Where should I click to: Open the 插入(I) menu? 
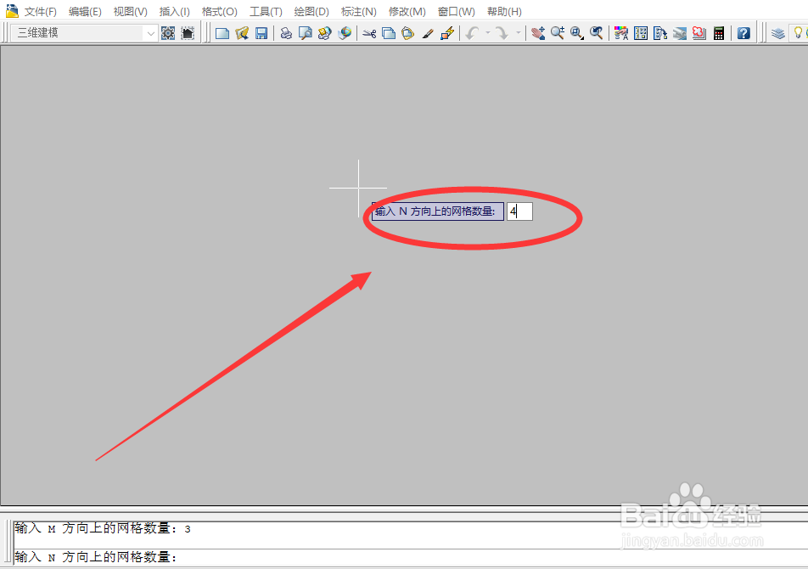[175, 11]
